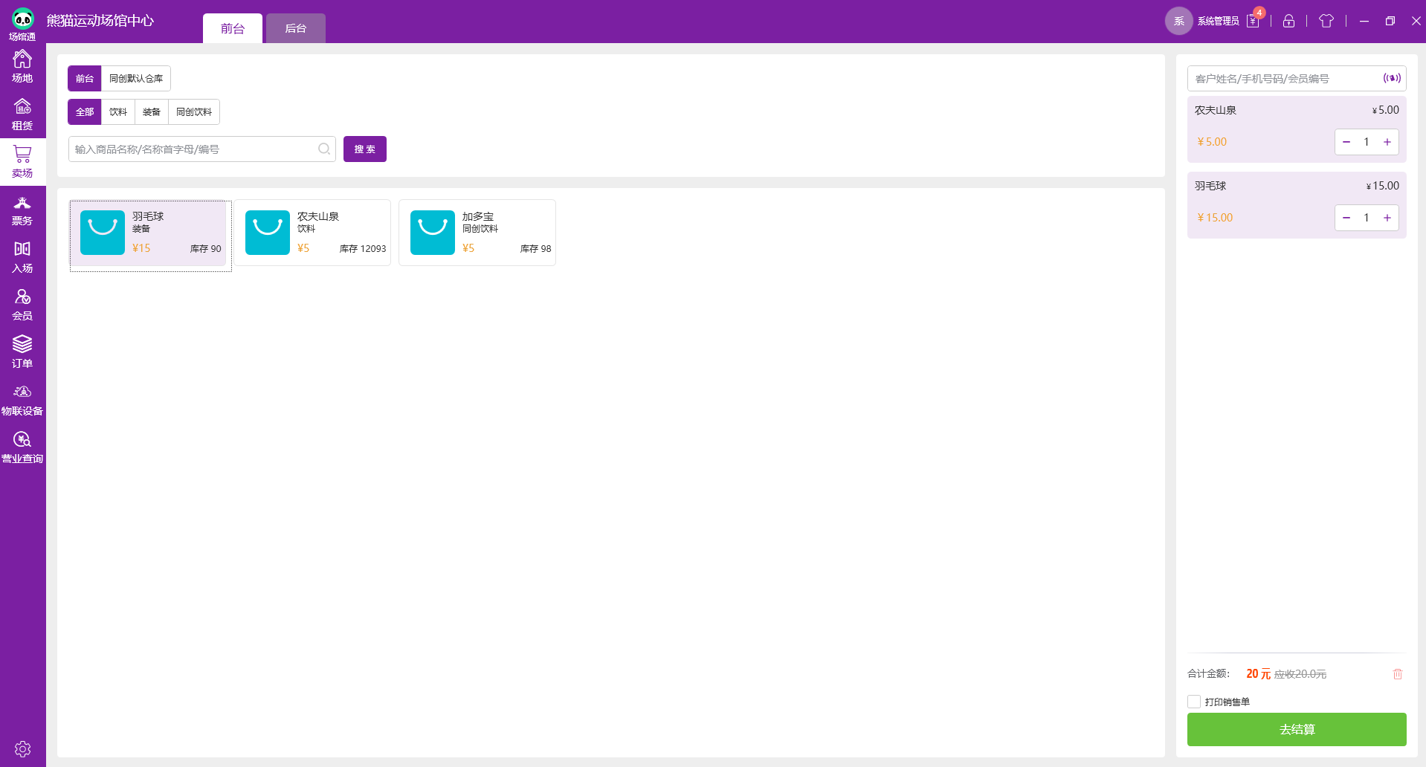1426x767 pixels.
Task: Open the 场地 venue sidebar icon
Action: point(22,66)
